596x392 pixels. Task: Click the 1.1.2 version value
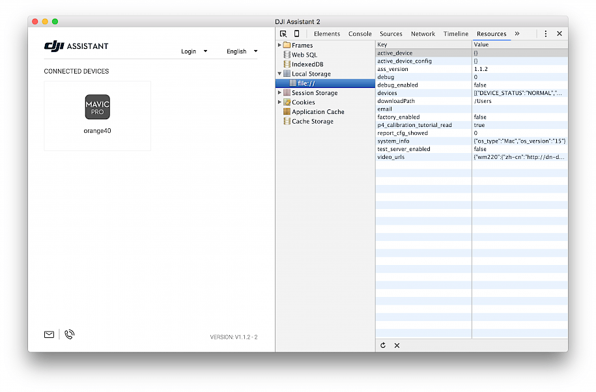pos(481,69)
